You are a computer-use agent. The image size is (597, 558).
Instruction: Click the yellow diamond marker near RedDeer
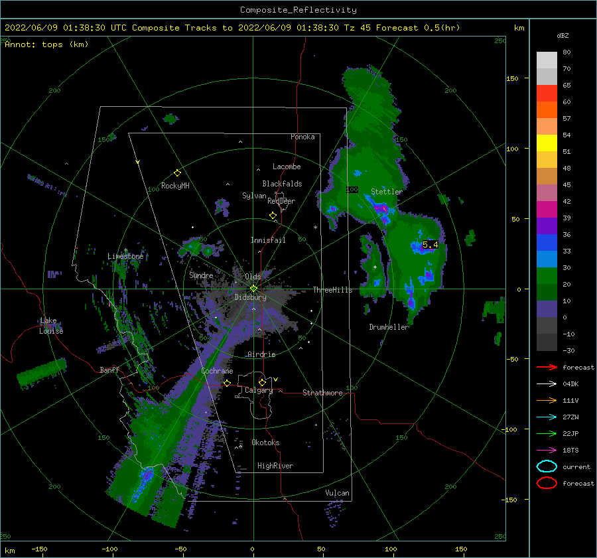(x=273, y=216)
